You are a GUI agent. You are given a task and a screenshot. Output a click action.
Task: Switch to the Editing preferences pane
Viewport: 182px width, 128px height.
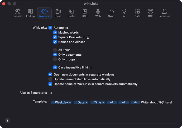click(x=30, y=13)
